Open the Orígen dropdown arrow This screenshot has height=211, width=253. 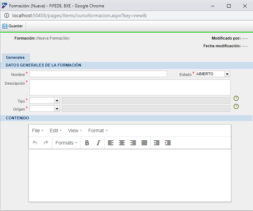(57, 108)
